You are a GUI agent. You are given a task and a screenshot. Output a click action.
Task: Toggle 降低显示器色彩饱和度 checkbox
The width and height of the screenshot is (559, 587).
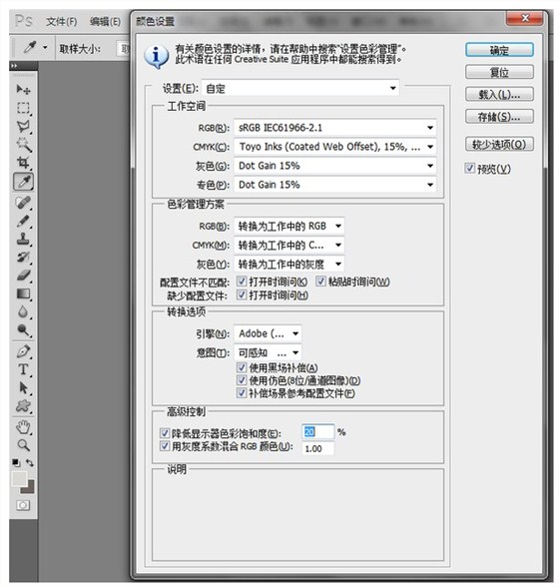click(164, 433)
